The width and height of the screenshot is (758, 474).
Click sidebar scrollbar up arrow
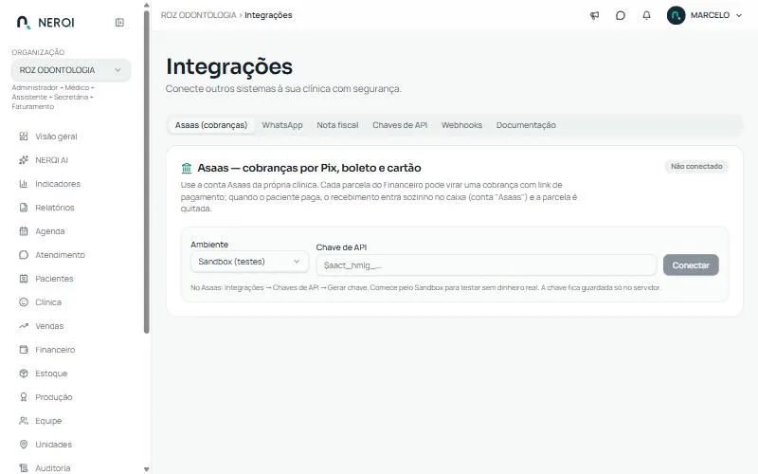[x=147, y=6]
